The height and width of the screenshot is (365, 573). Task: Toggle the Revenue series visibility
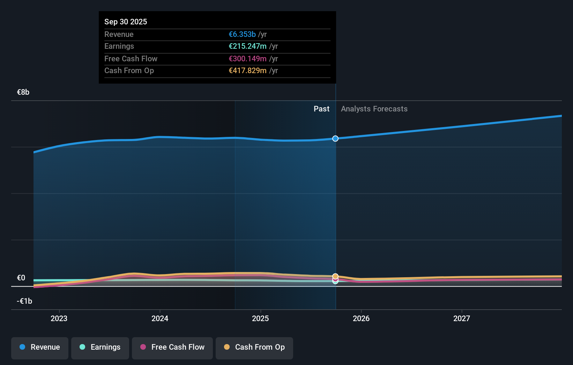[39, 347]
